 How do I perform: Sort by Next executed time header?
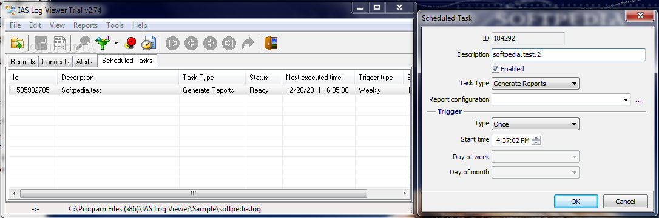point(319,77)
